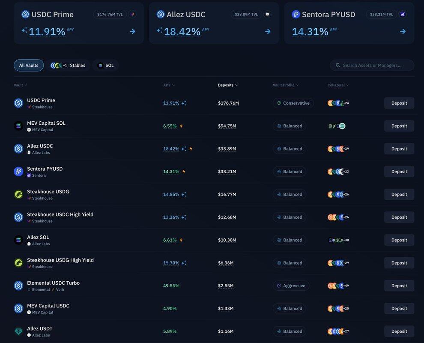Deposit into Sentora PYUSD vault
Viewport: 424px width, 343px height.
point(399,171)
